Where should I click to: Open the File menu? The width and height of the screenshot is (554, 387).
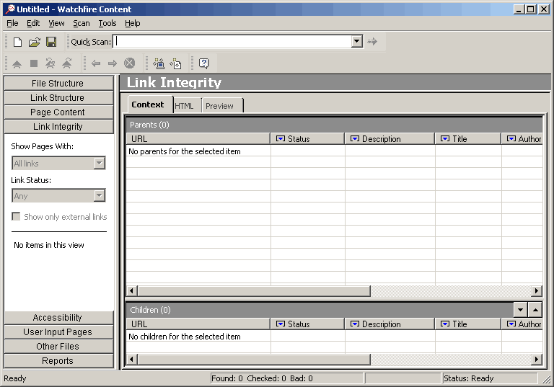tap(12, 23)
